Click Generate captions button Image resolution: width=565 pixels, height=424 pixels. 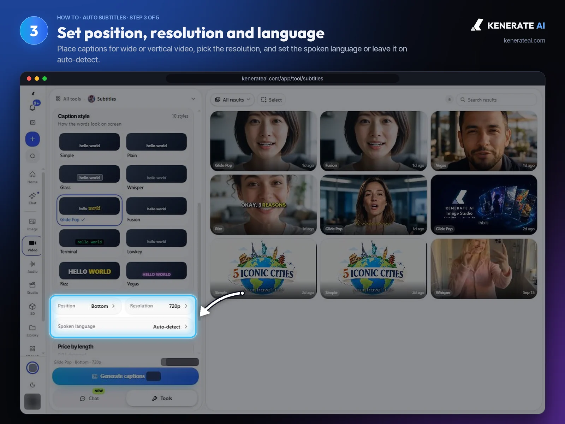point(125,376)
